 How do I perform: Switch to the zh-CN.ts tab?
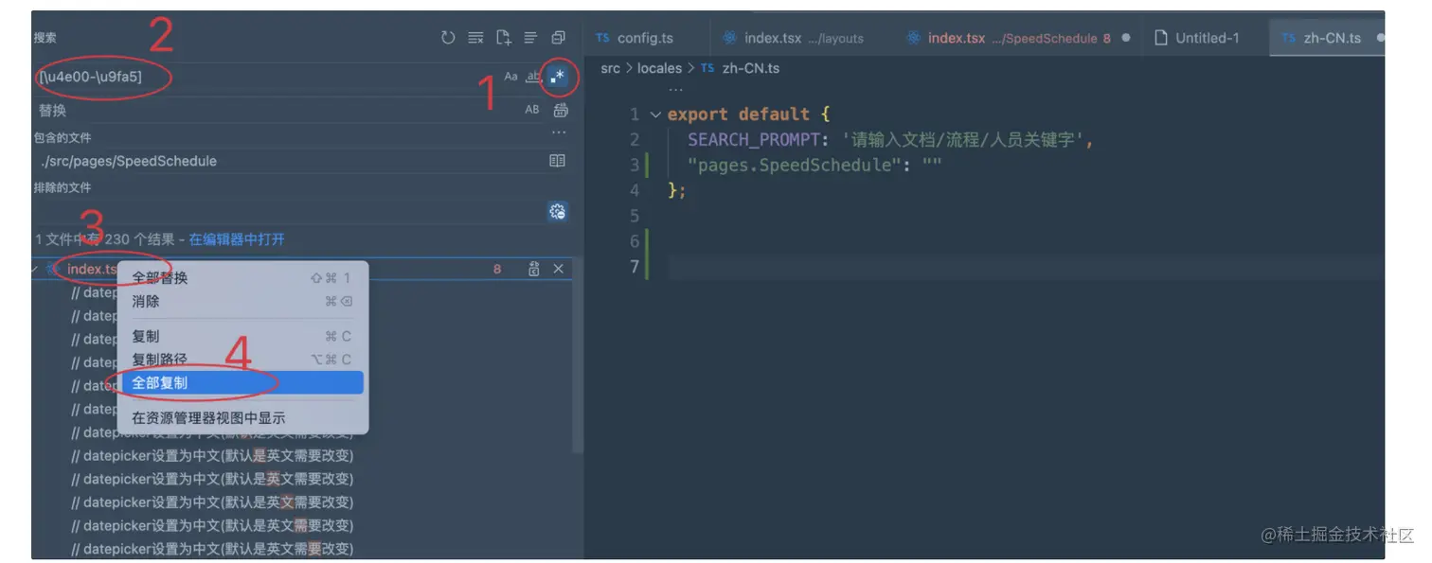[1326, 38]
